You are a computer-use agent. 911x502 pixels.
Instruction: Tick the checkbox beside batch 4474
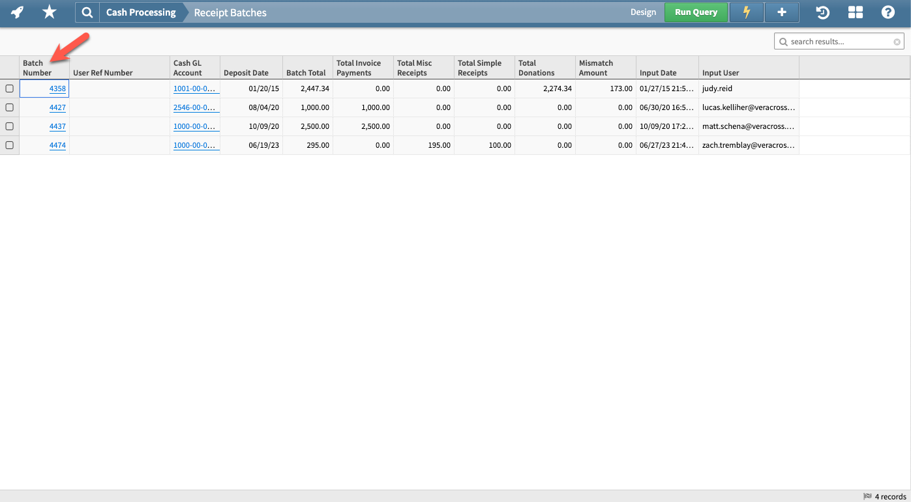10,145
